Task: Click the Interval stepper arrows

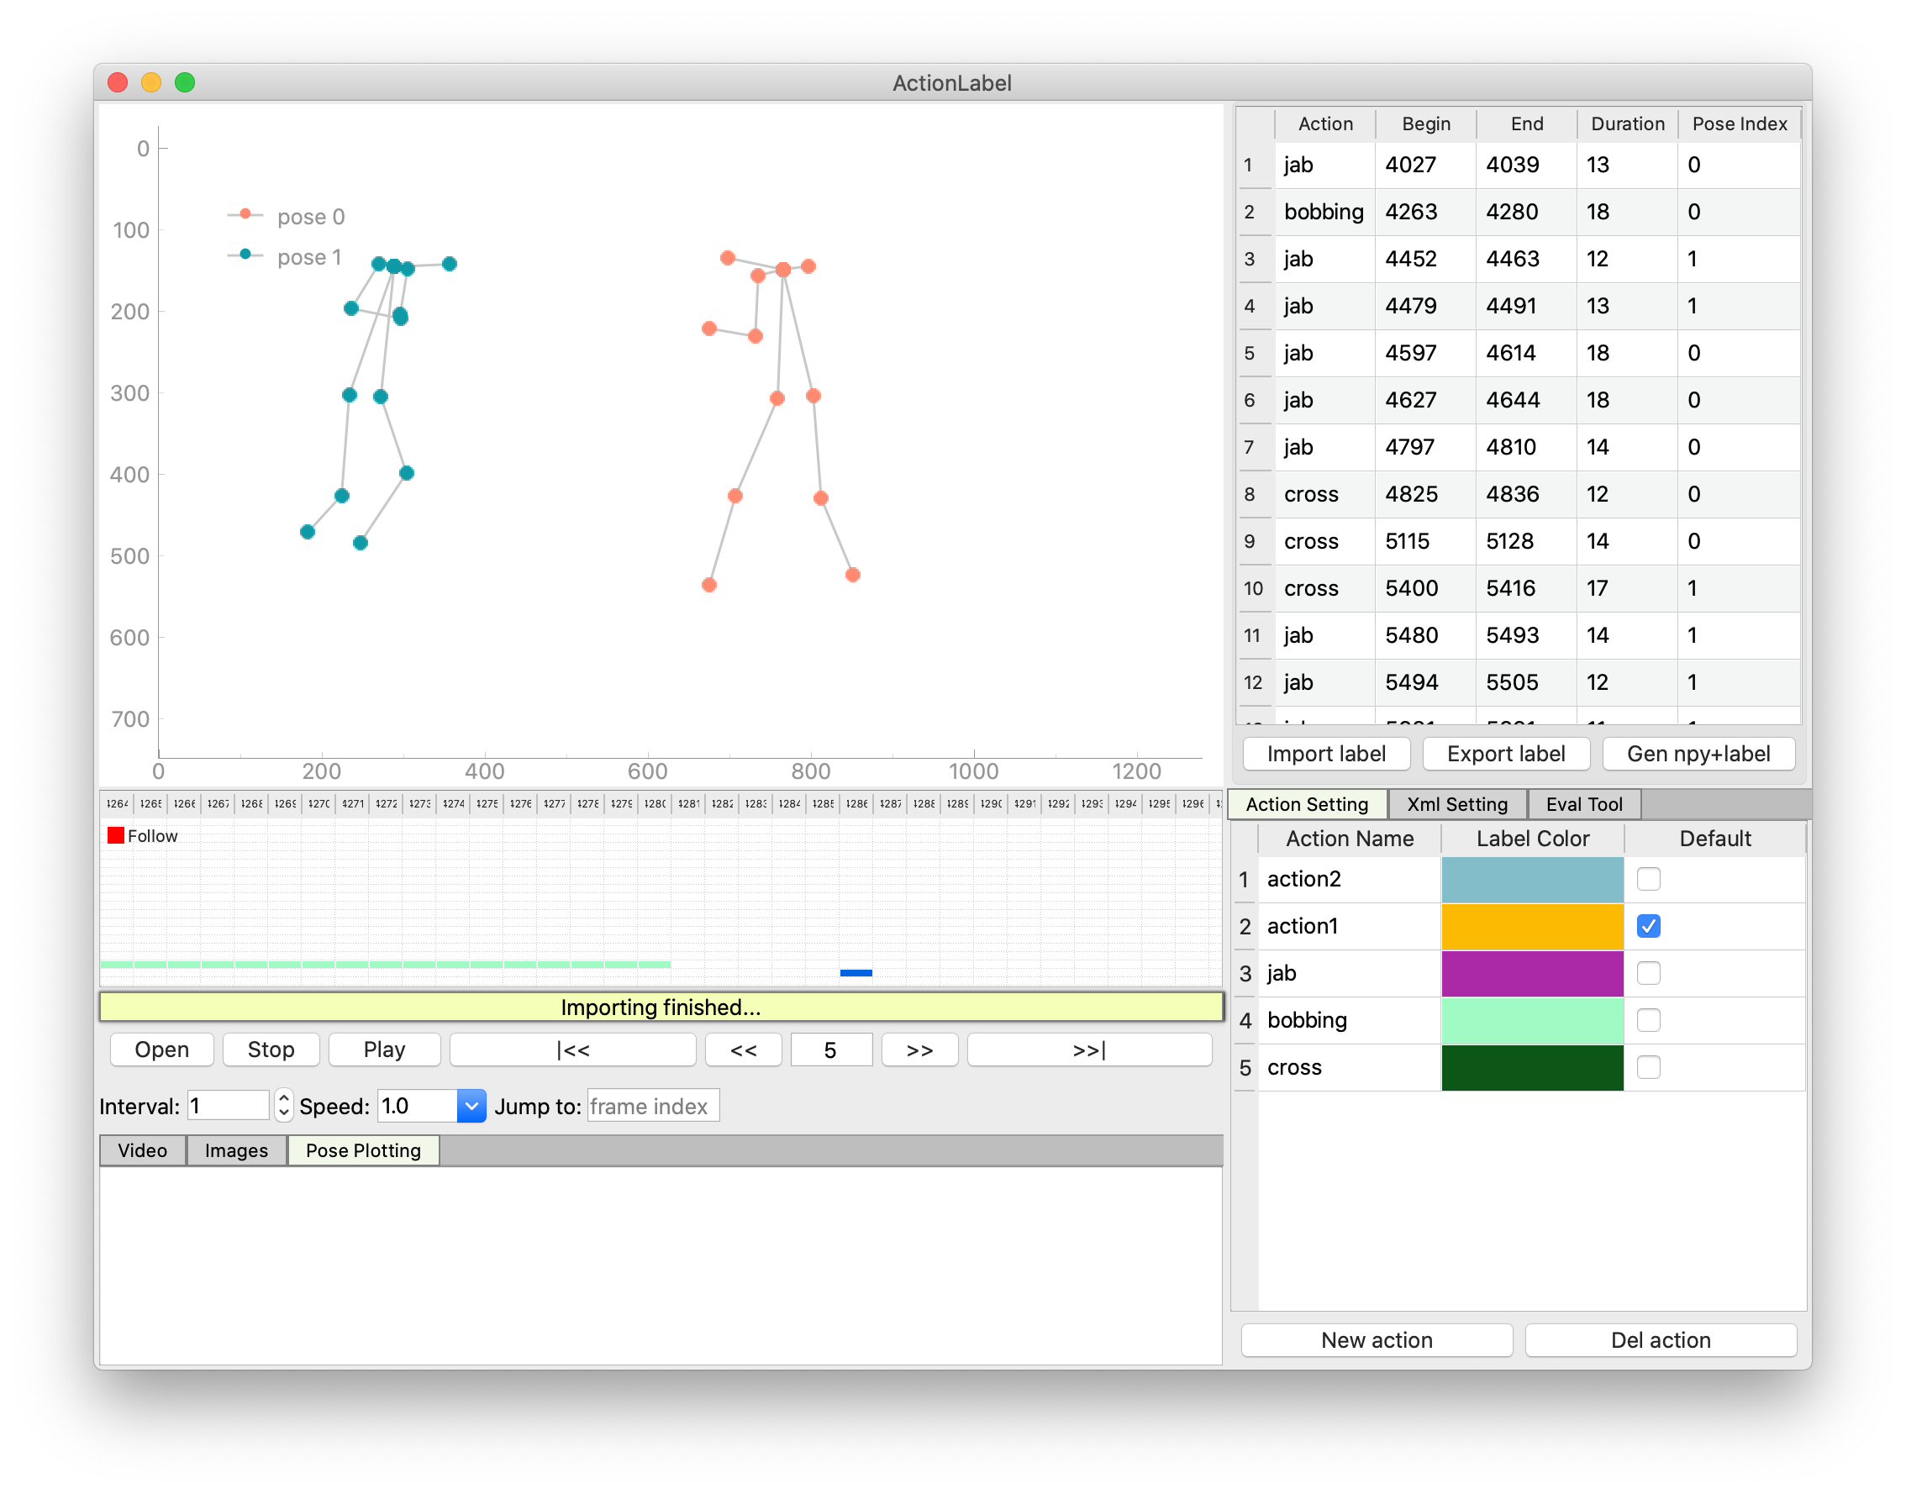Action: click(283, 1106)
